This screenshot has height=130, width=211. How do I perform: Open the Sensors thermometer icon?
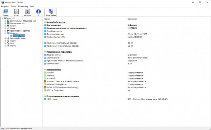tap(28, 12)
